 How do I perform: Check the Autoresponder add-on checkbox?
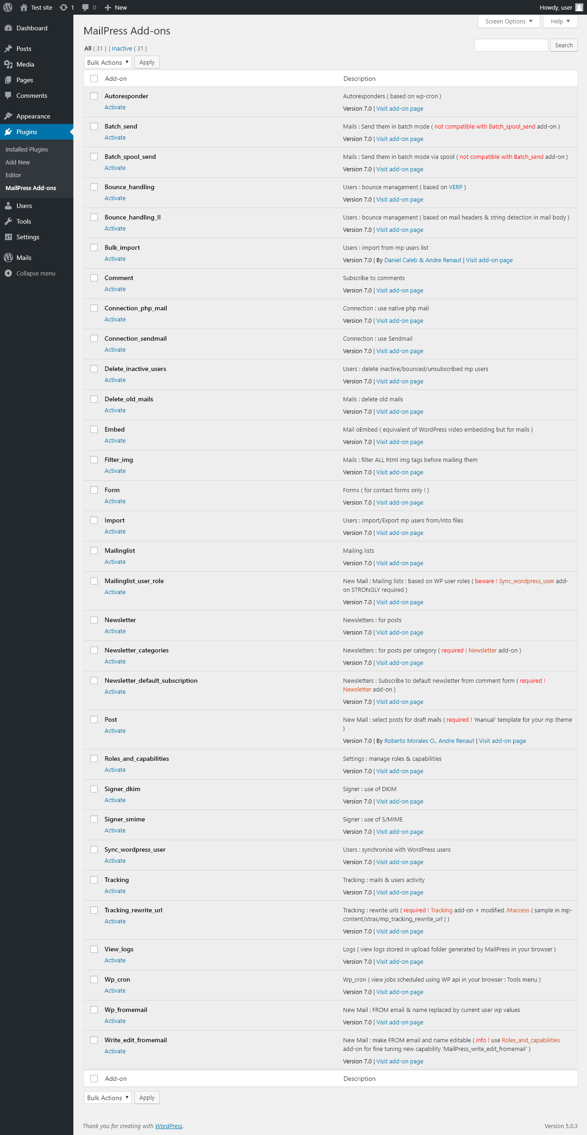pyautogui.click(x=94, y=96)
